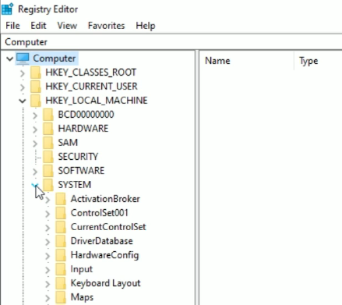Select the CurrentControlSet key label
Image resolution: width=342 pixels, height=305 pixels.
[108, 227]
